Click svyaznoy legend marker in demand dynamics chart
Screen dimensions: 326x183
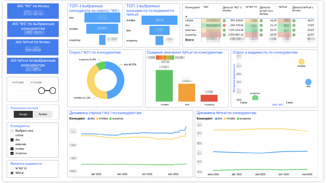coord(111,119)
